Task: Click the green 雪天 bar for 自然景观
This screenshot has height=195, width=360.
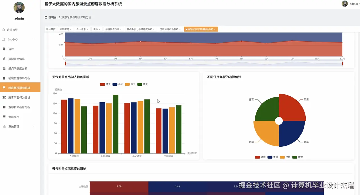Action: tap(116, 124)
